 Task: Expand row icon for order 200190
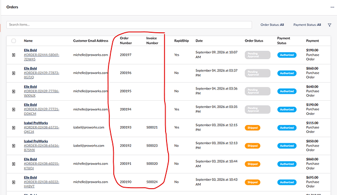pyautogui.click(x=14, y=182)
